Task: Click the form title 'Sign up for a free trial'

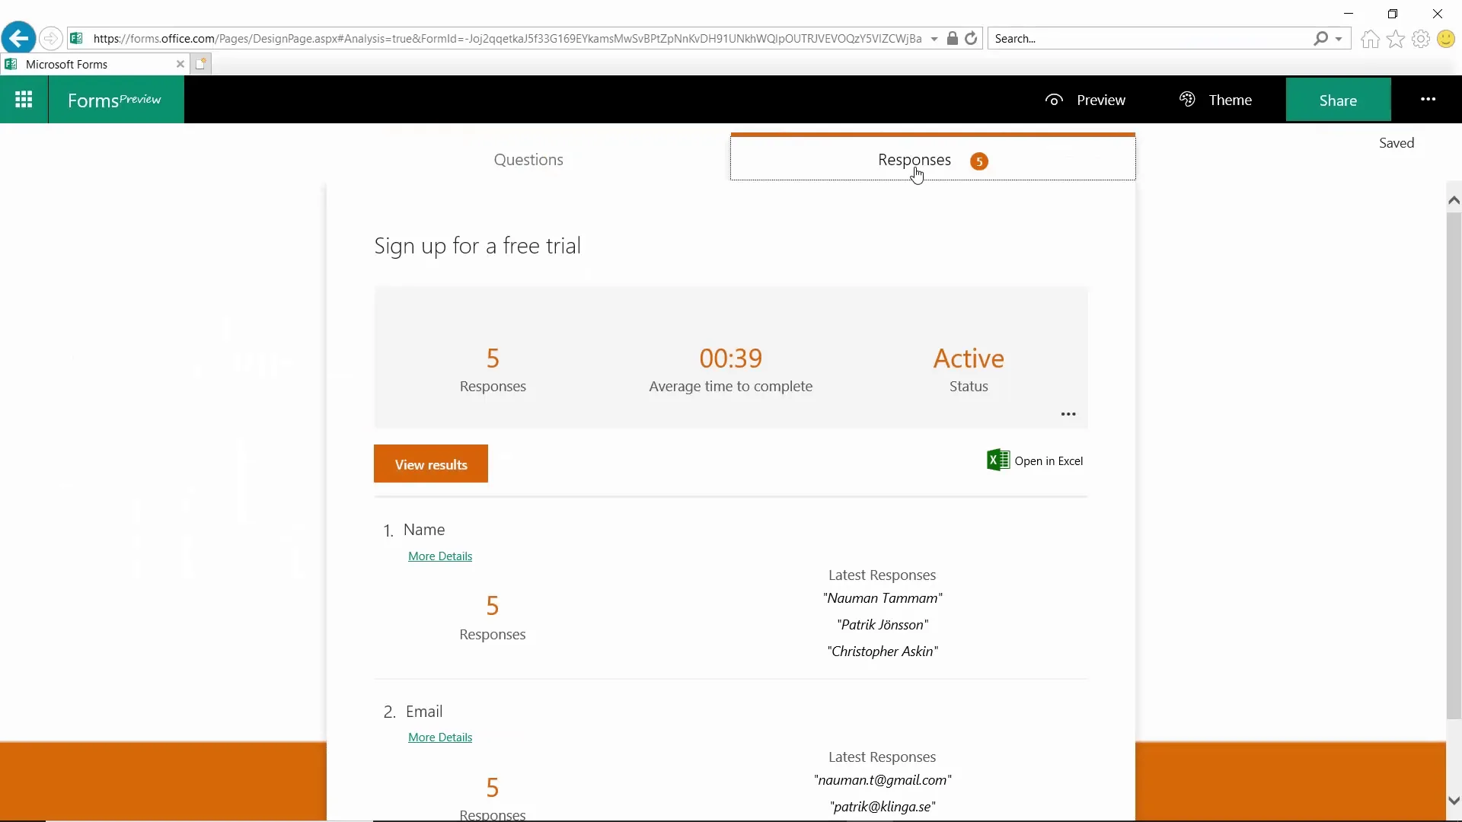Action: (x=477, y=246)
